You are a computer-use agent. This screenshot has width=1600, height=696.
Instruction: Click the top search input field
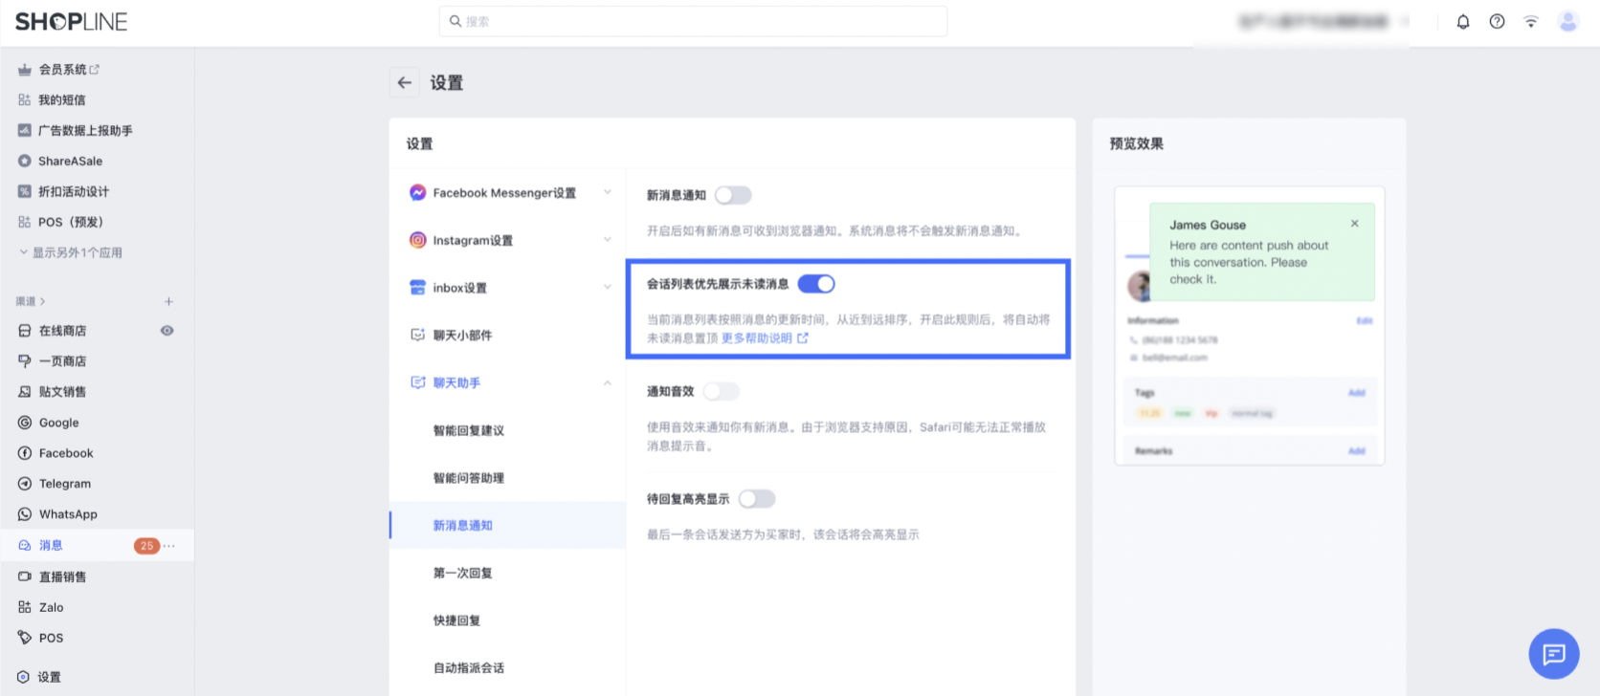click(693, 21)
